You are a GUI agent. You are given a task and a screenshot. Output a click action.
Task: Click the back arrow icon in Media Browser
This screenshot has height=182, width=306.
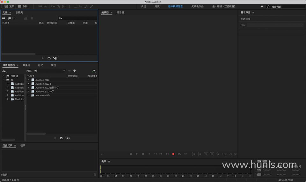pyautogui.click(x=69, y=71)
